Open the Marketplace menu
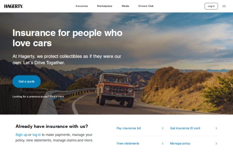 pyautogui.click(x=104, y=6)
